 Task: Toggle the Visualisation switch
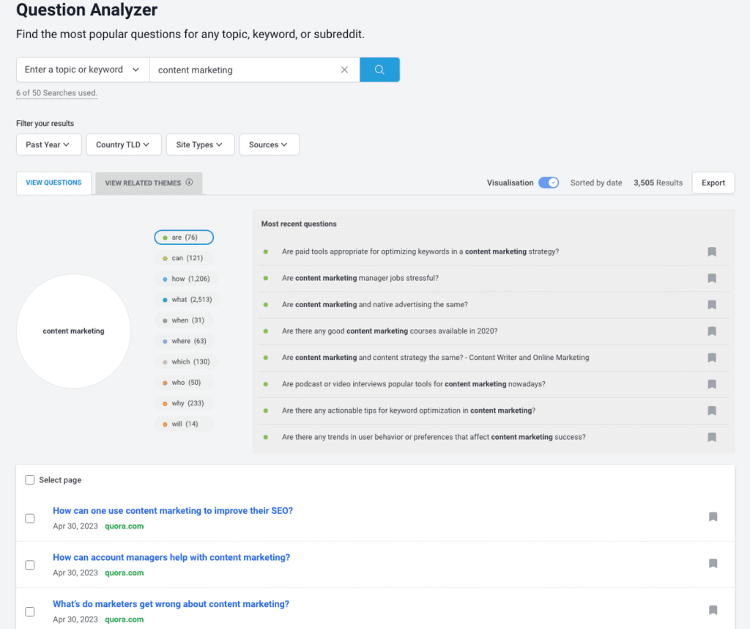[x=549, y=183]
